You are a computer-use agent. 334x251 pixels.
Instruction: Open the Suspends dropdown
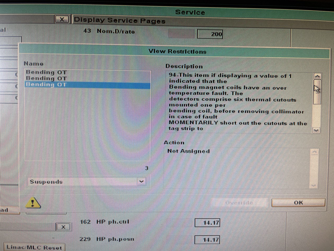pos(141,181)
